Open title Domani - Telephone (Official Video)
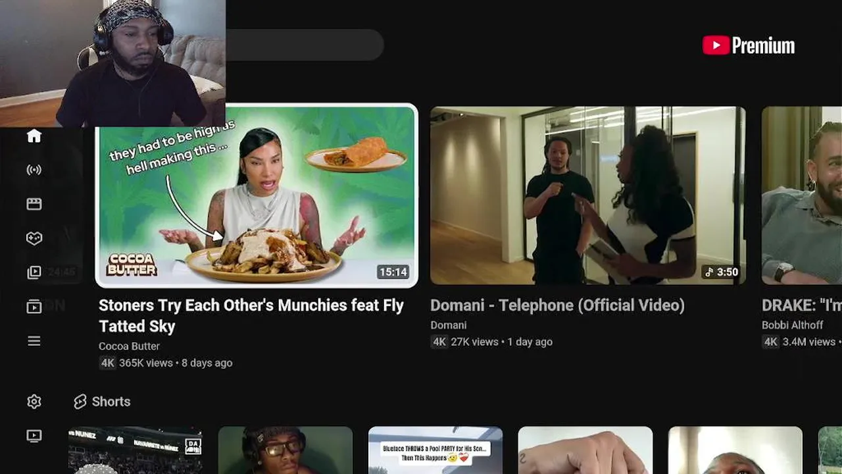The width and height of the screenshot is (842, 474). tap(558, 305)
